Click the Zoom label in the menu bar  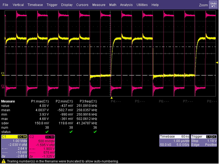click(x=203, y=5)
